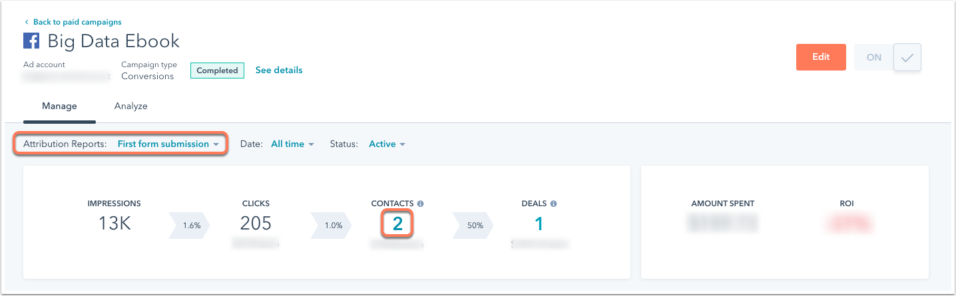Click the checkmark icon on campaign switch

click(x=907, y=58)
